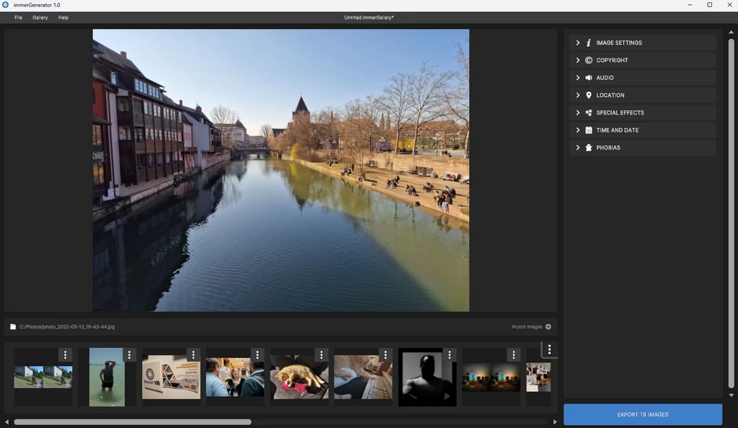
Task: Click the Special Effects icon
Action: pos(588,112)
